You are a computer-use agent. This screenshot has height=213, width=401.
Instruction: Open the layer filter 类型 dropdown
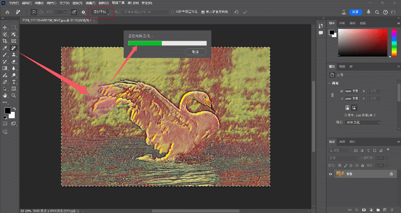339,151
